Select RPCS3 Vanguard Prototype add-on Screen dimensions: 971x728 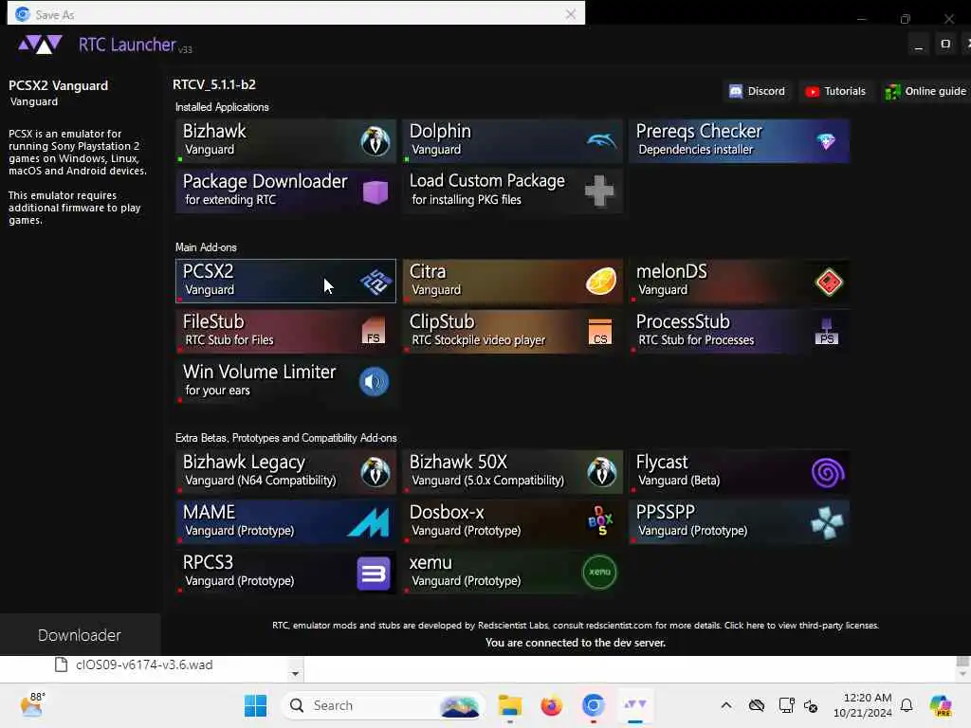click(x=285, y=572)
